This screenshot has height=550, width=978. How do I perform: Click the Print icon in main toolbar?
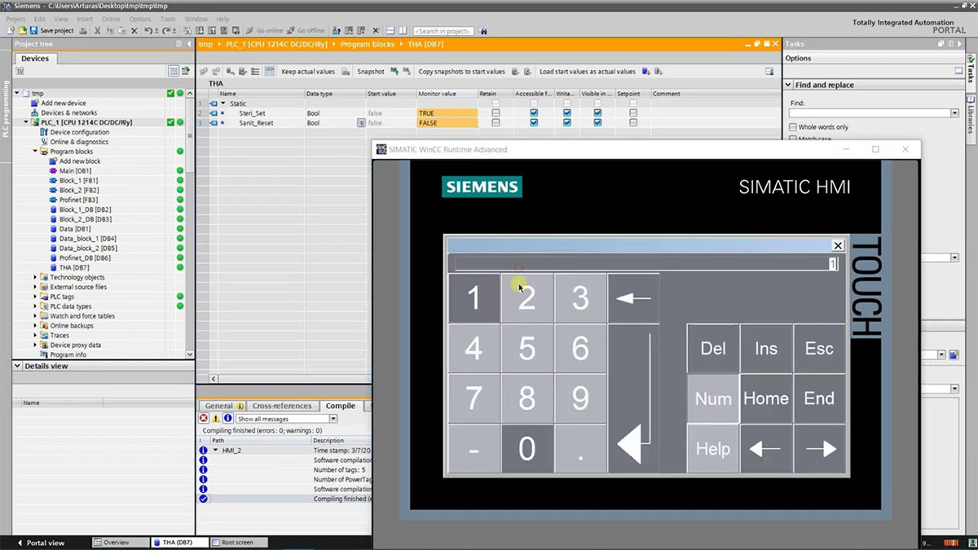point(81,30)
